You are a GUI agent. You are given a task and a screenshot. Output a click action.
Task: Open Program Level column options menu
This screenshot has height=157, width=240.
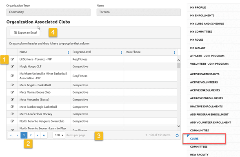(121, 52)
